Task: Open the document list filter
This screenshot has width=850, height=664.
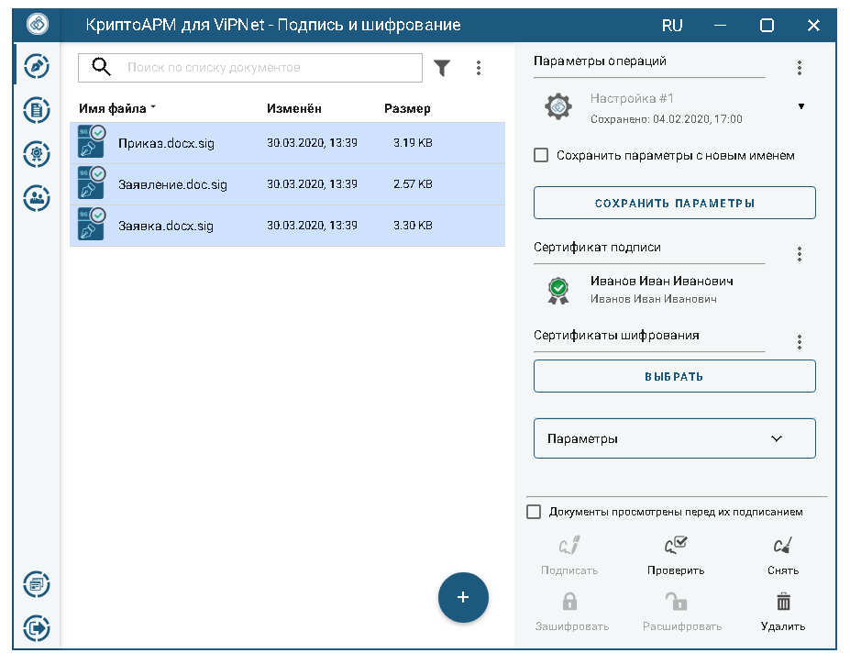Action: [x=442, y=68]
